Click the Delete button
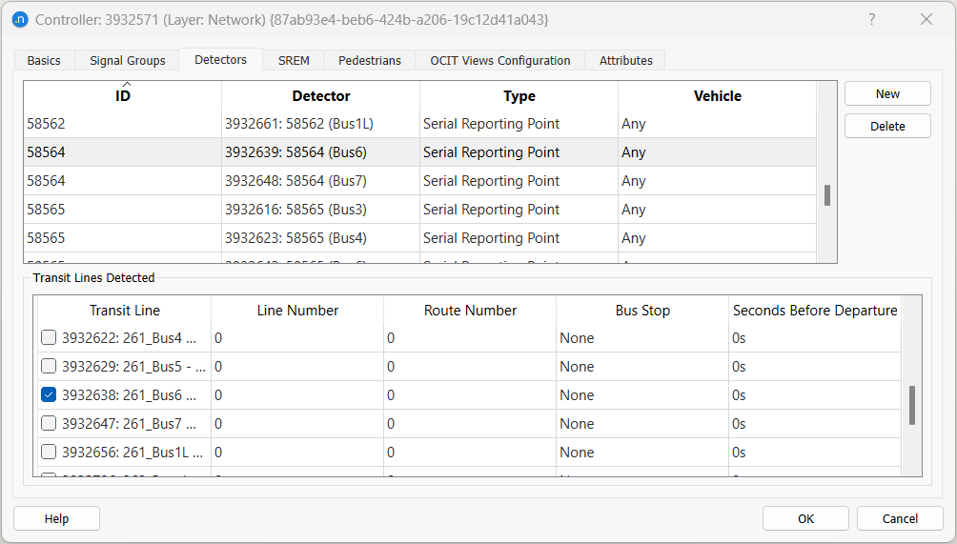 coord(886,126)
